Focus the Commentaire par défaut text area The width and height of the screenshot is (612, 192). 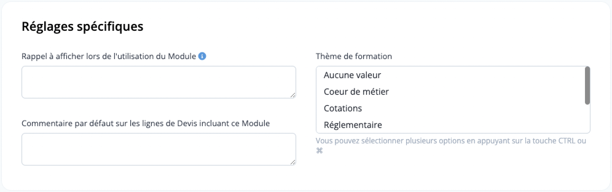tap(159, 149)
